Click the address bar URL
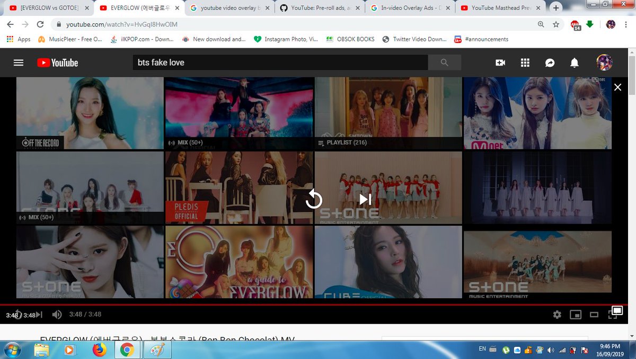 pyautogui.click(x=122, y=25)
